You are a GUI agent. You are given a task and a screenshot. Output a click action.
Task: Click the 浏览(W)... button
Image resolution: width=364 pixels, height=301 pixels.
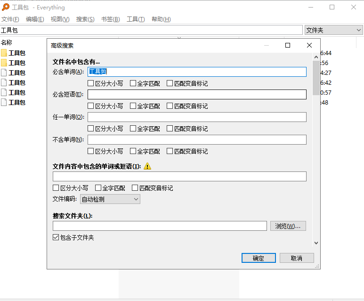pyautogui.click(x=288, y=226)
